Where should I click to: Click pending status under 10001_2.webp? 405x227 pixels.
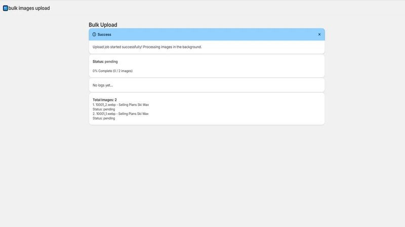pos(104,109)
